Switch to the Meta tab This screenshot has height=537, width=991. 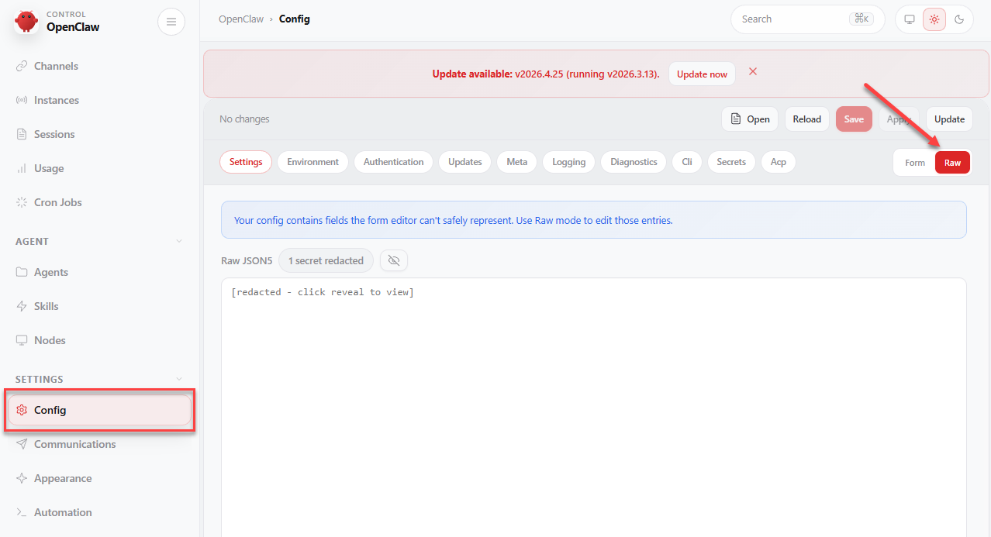[517, 162]
